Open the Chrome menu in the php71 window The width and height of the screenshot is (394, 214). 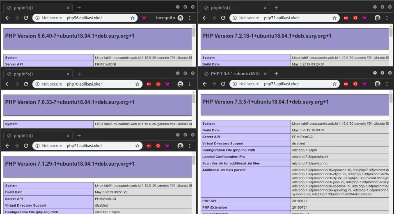(190, 146)
